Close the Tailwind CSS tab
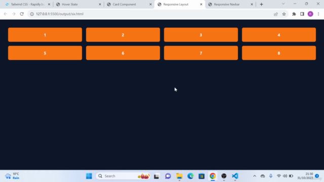This screenshot has height=182, width=324. click(49, 5)
